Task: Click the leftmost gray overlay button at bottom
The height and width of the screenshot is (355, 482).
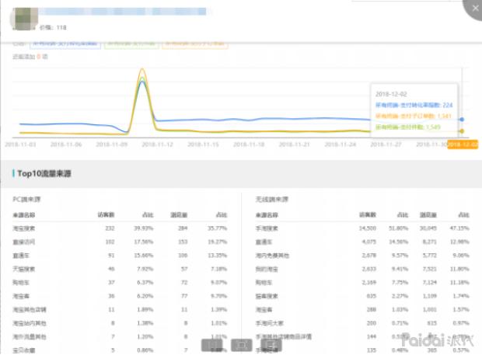Action: [x=211, y=345]
